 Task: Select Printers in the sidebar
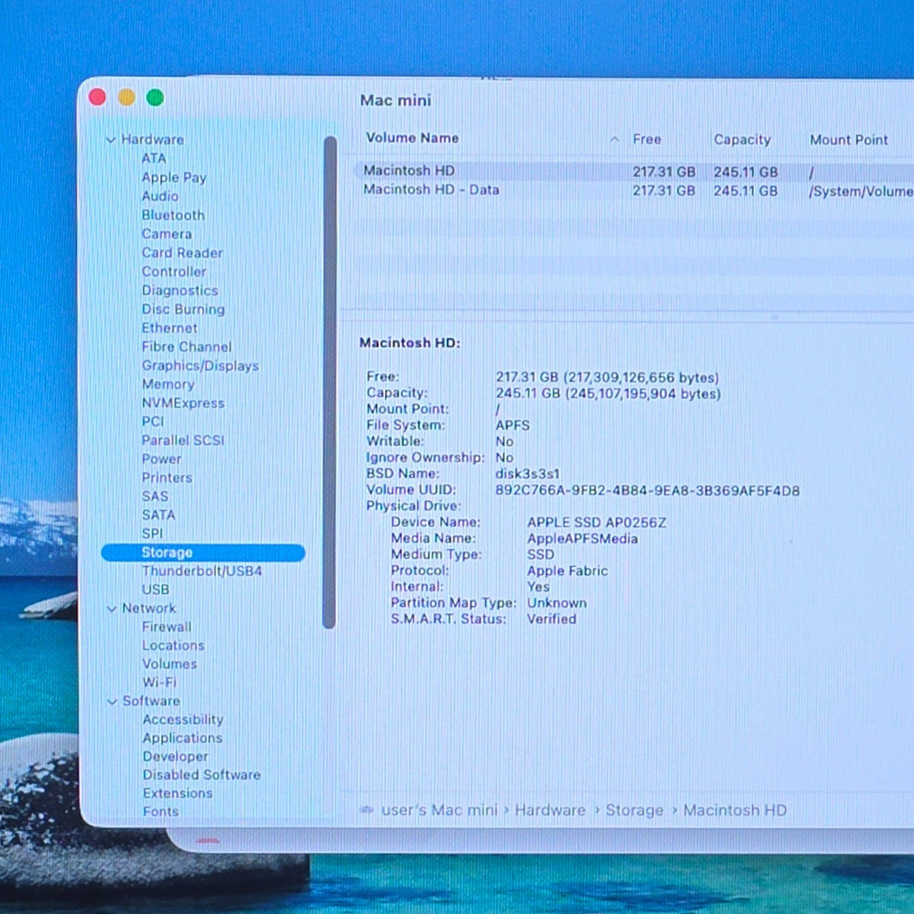tap(167, 478)
